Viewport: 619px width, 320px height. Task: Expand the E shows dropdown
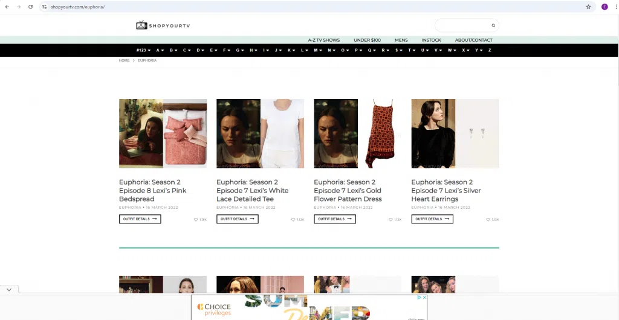pos(213,51)
